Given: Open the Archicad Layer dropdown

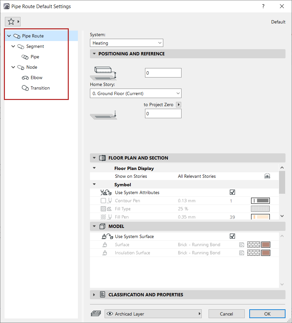Looking at the screenshot, I should pos(153,314).
